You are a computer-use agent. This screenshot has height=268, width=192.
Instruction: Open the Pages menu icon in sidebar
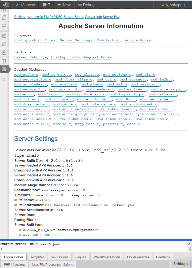[4, 18]
